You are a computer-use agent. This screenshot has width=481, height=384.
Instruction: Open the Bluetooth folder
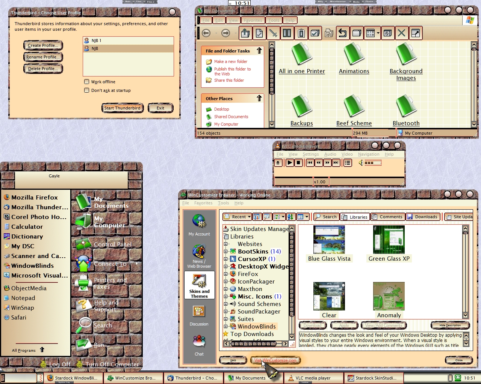[x=406, y=110]
